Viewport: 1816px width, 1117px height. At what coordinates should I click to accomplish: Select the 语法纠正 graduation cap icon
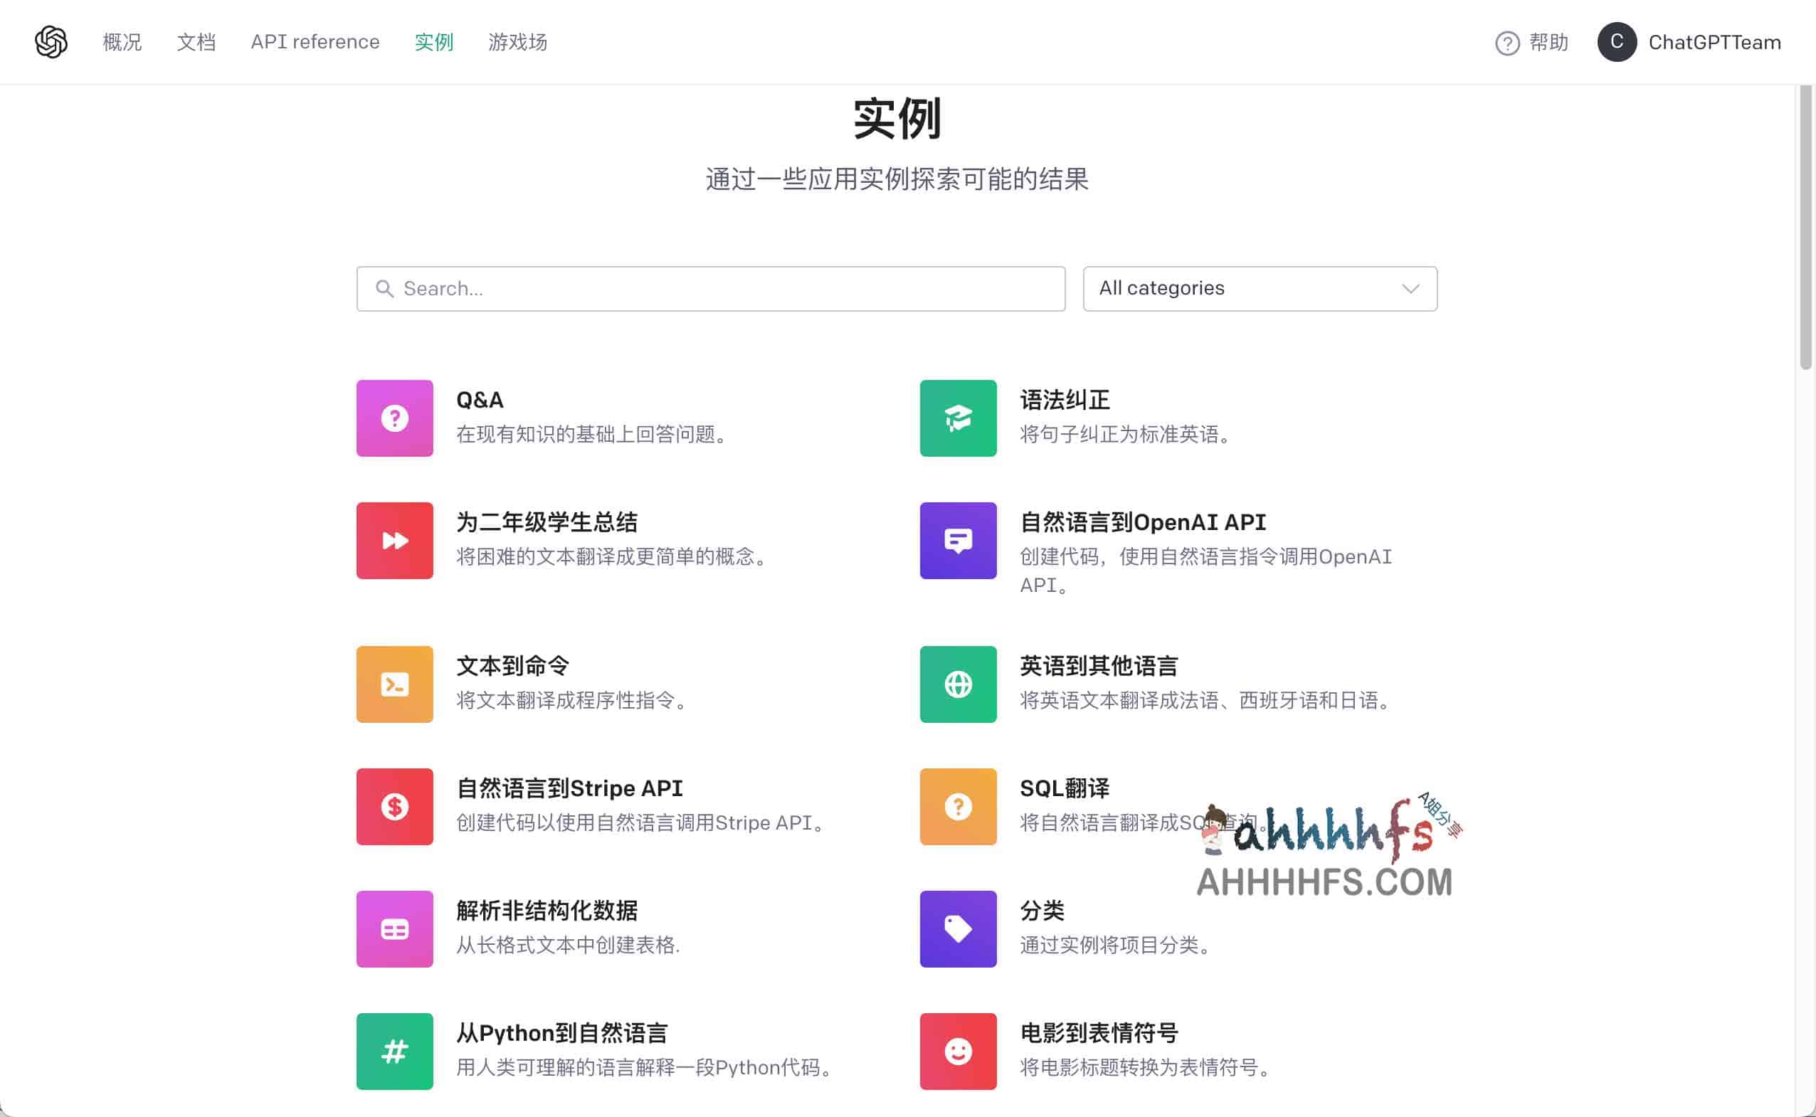tap(958, 418)
